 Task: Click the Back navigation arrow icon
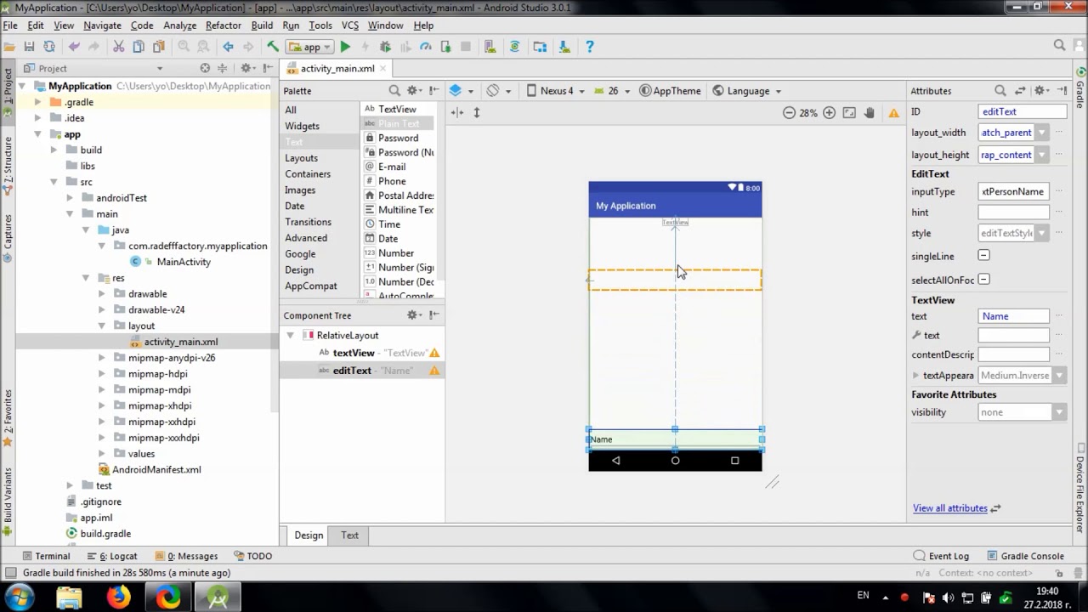227,47
